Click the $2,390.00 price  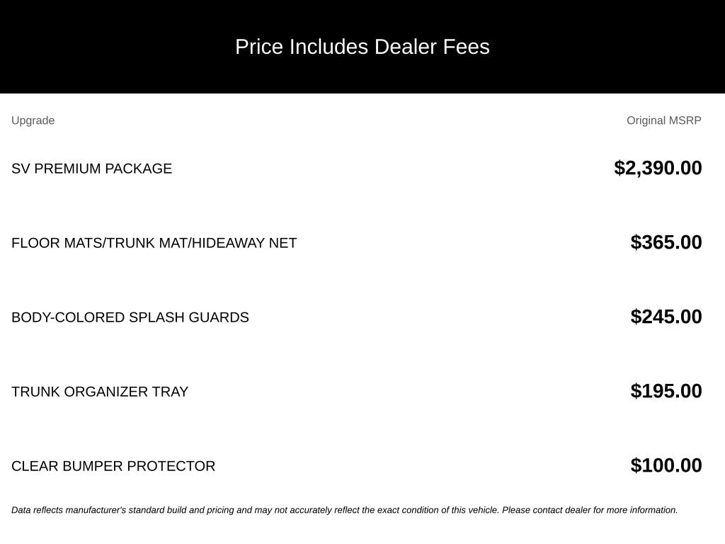point(658,168)
